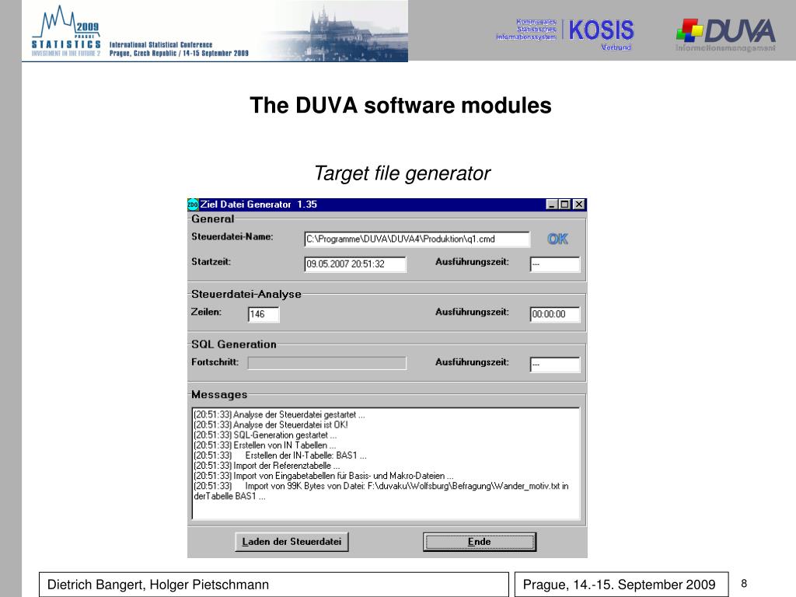Click the Steuerdatei-Analyse section heading
The width and height of the screenshot is (796, 597).
[246, 294]
